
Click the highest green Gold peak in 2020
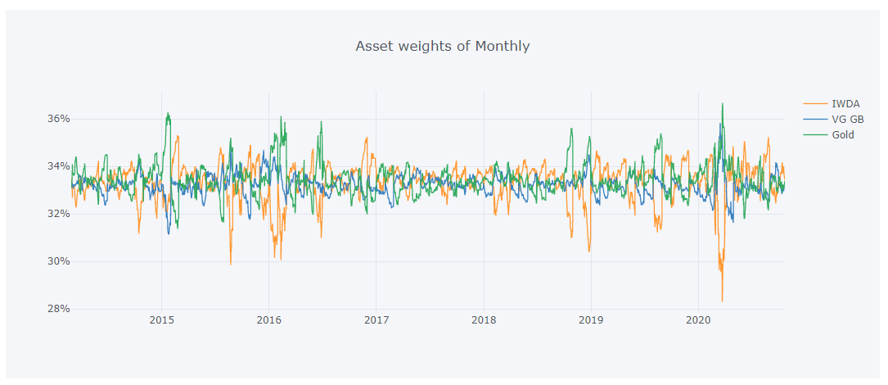723,104
